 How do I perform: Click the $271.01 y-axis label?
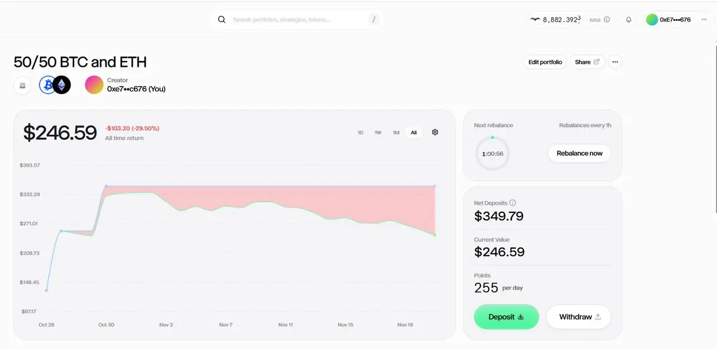[x=30, y=224]
